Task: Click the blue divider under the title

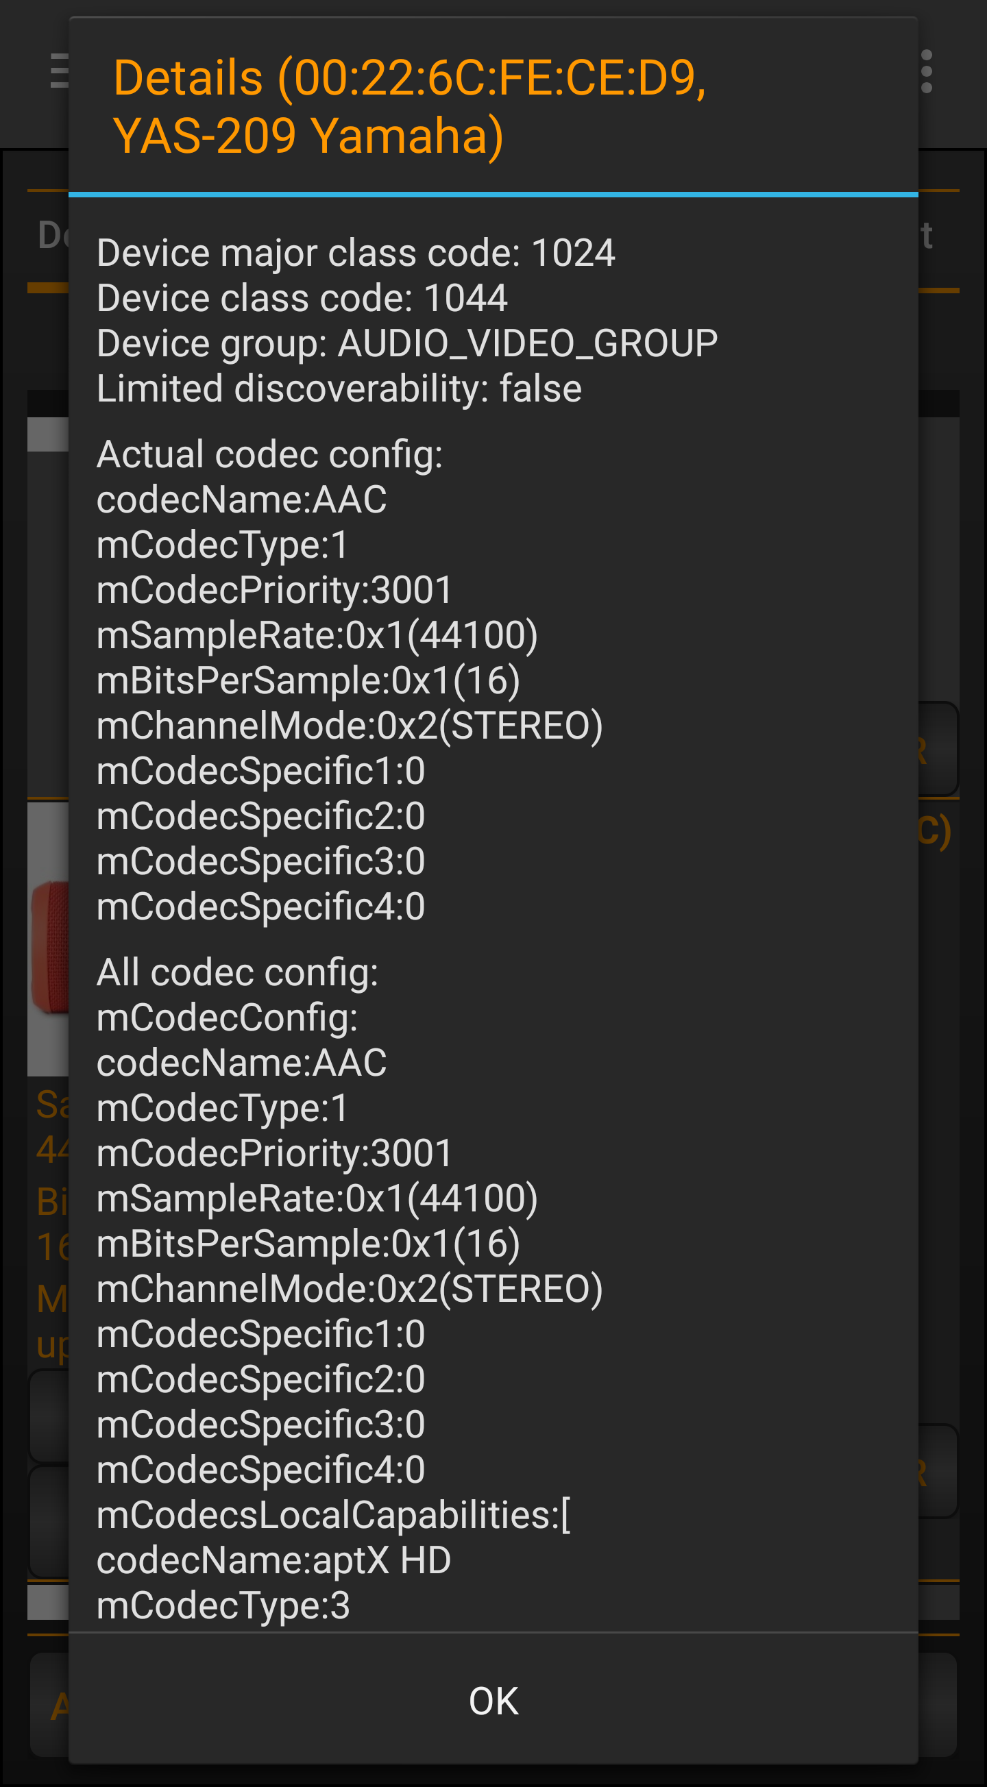Action: (493, 195)
